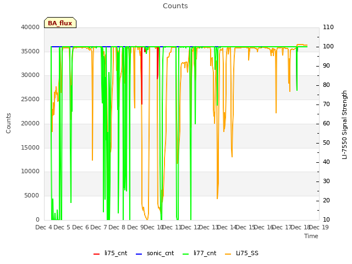This screenshot has width=352, height=264.
Task: Click the orange Li75_SS minimum before Dec 10
Action: tap(147, 219)
